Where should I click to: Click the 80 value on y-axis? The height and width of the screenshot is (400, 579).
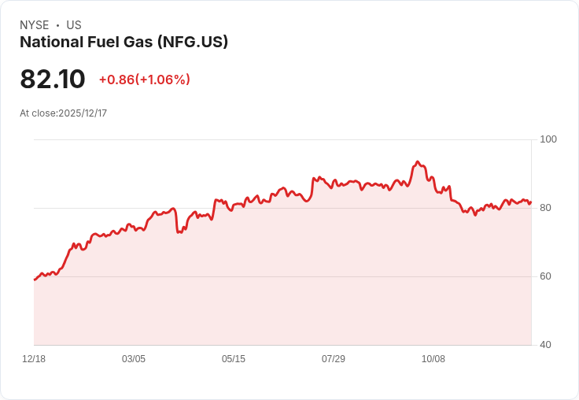tap(546, 208)
